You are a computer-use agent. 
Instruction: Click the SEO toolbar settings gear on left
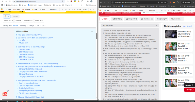[x=91, y=9]
